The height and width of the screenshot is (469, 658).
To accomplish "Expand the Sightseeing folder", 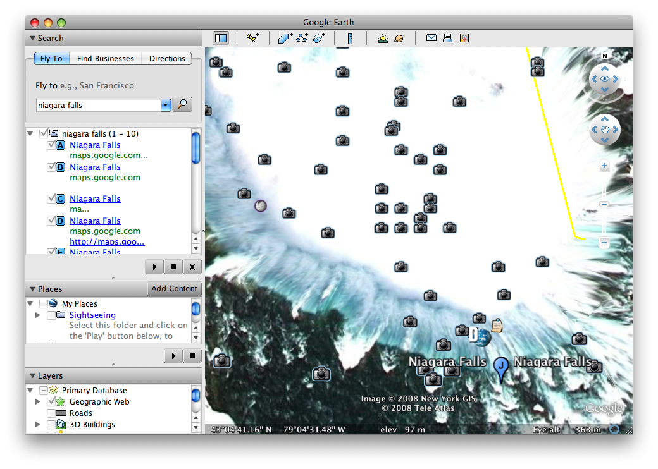I will click(x=39, y=315).
